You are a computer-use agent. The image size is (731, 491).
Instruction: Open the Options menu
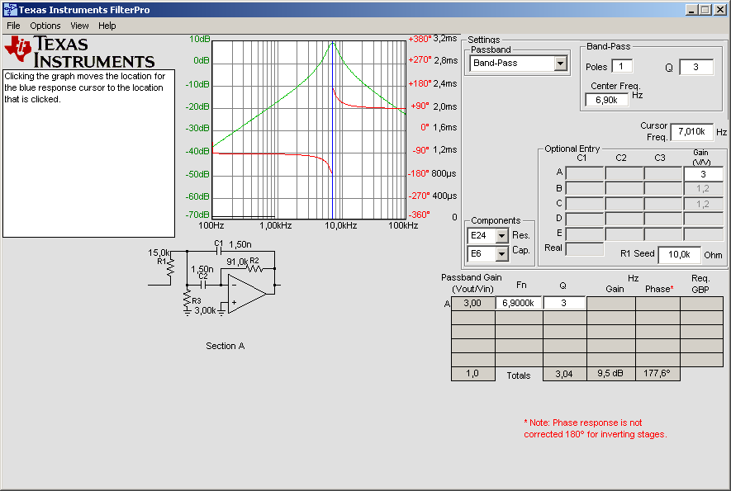tap(45, 26)
